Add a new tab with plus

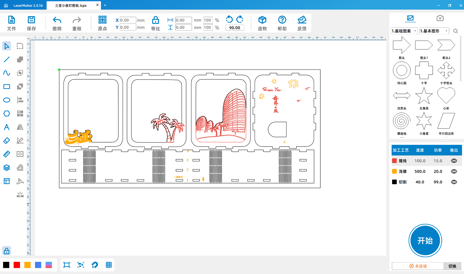point(105,5)
